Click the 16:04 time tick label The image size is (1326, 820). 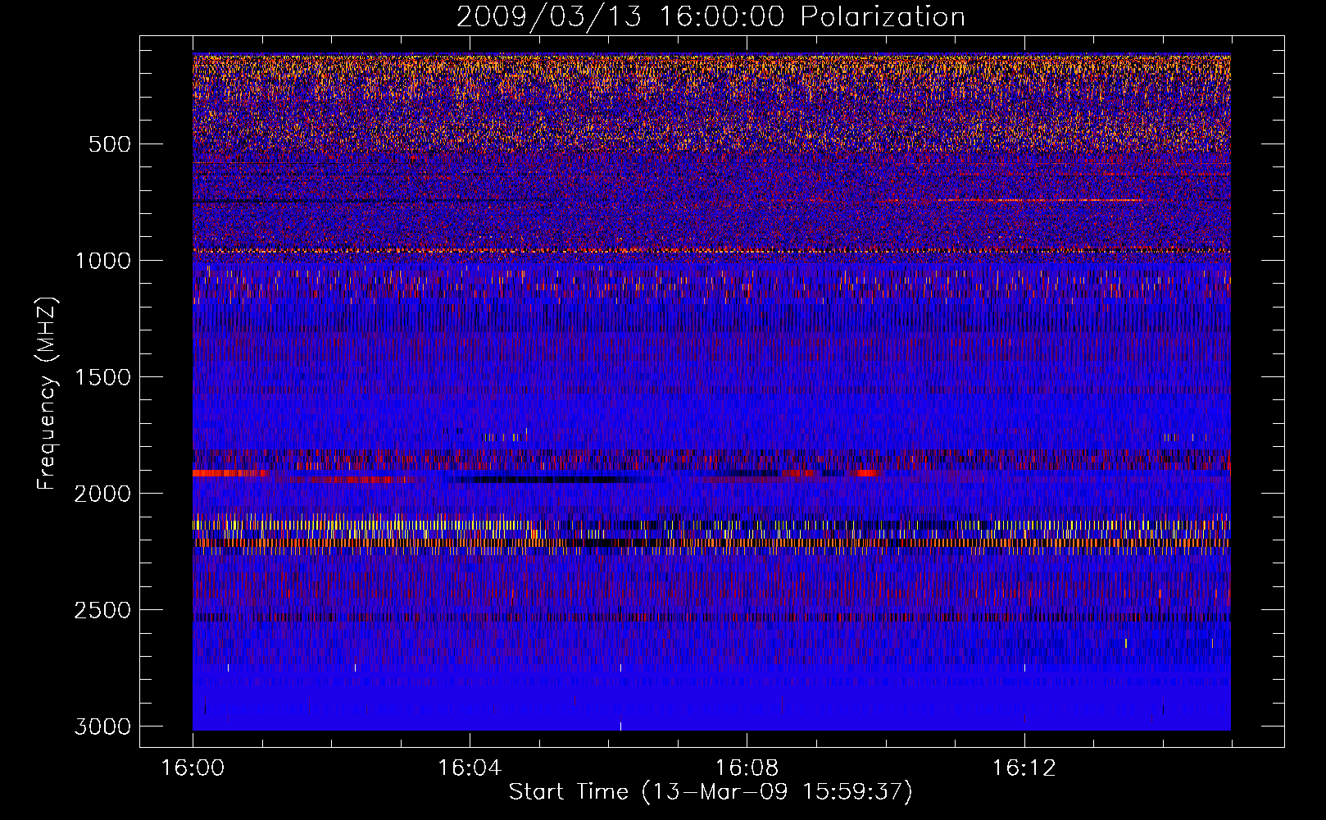pos(470,768)
